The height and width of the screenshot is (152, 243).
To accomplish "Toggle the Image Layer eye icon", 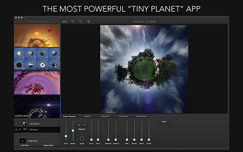I will pyautogui.click(x=17, y=141).
